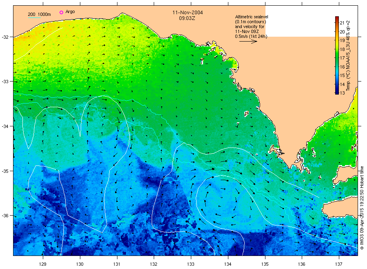Click the 'Temp. (°C) NOAA15_L3U' vertical label
This screenshot has width=367, height=269.
(x=348, y=67)
